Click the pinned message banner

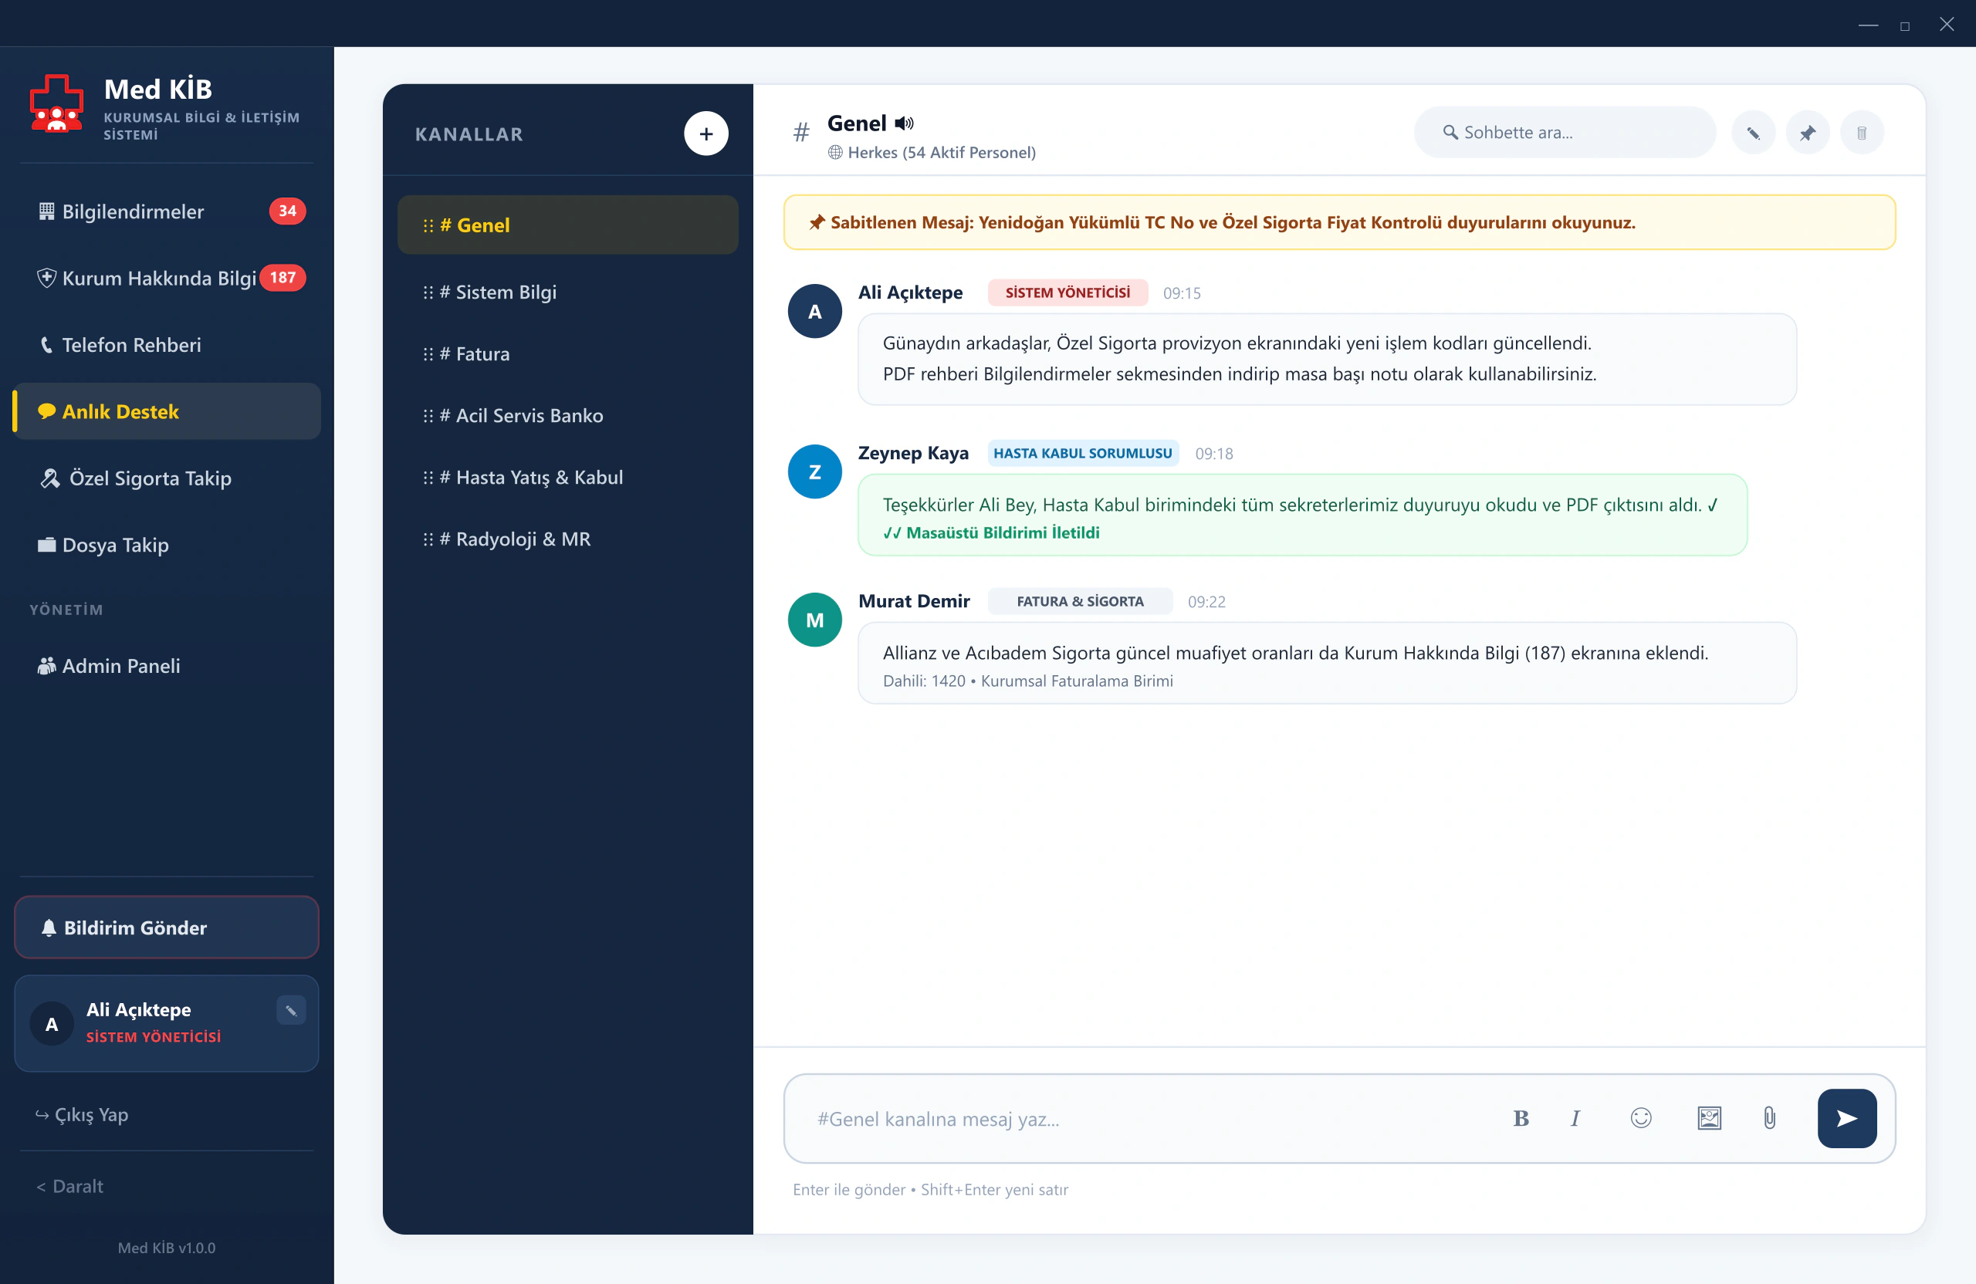(x=1339, y=222)
